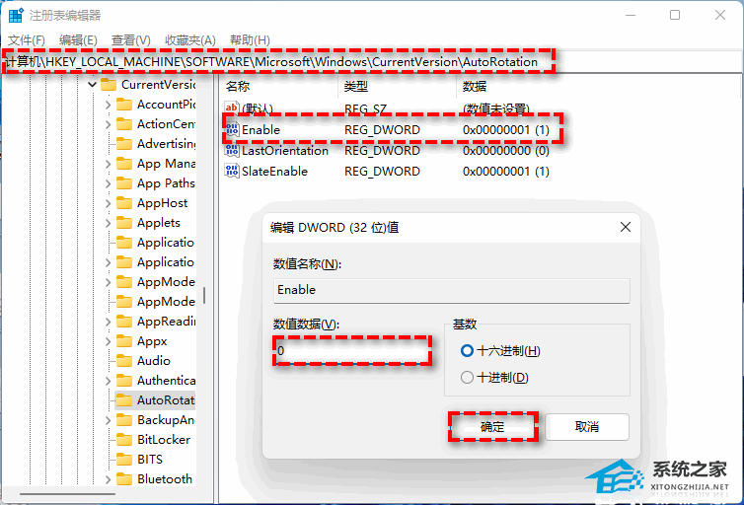Screen dimensions: 744x505
Task: Open the 查看(V) menu
Action: (131, 40)
